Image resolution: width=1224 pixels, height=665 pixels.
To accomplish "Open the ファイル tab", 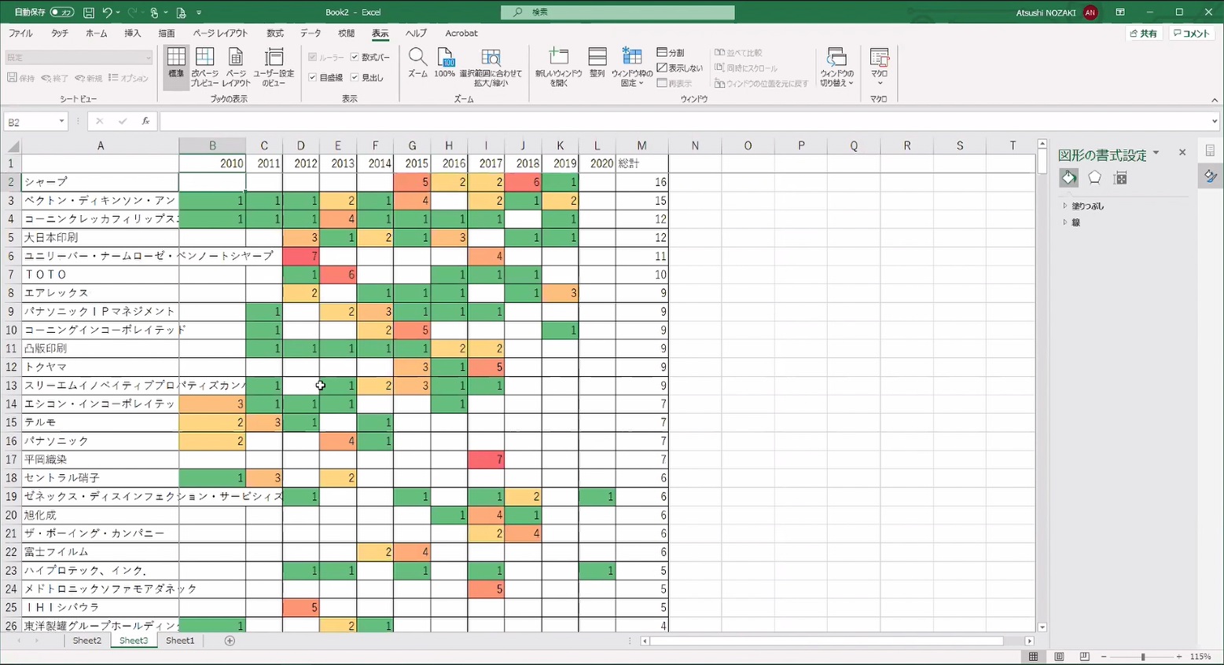I will (20, 33).
